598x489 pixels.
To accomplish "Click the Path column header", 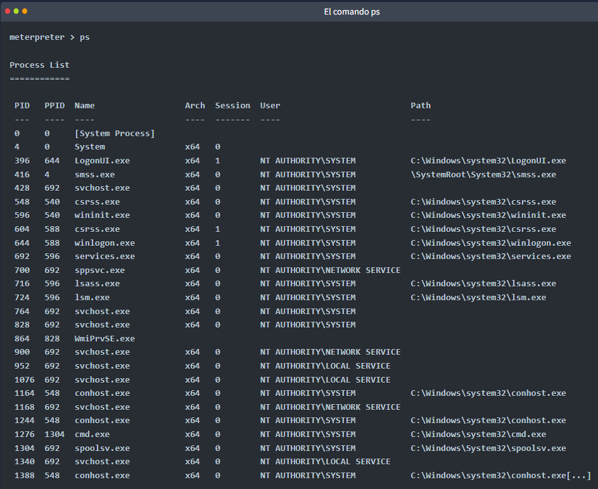I will pyautogui.click(x=421, y=106).
